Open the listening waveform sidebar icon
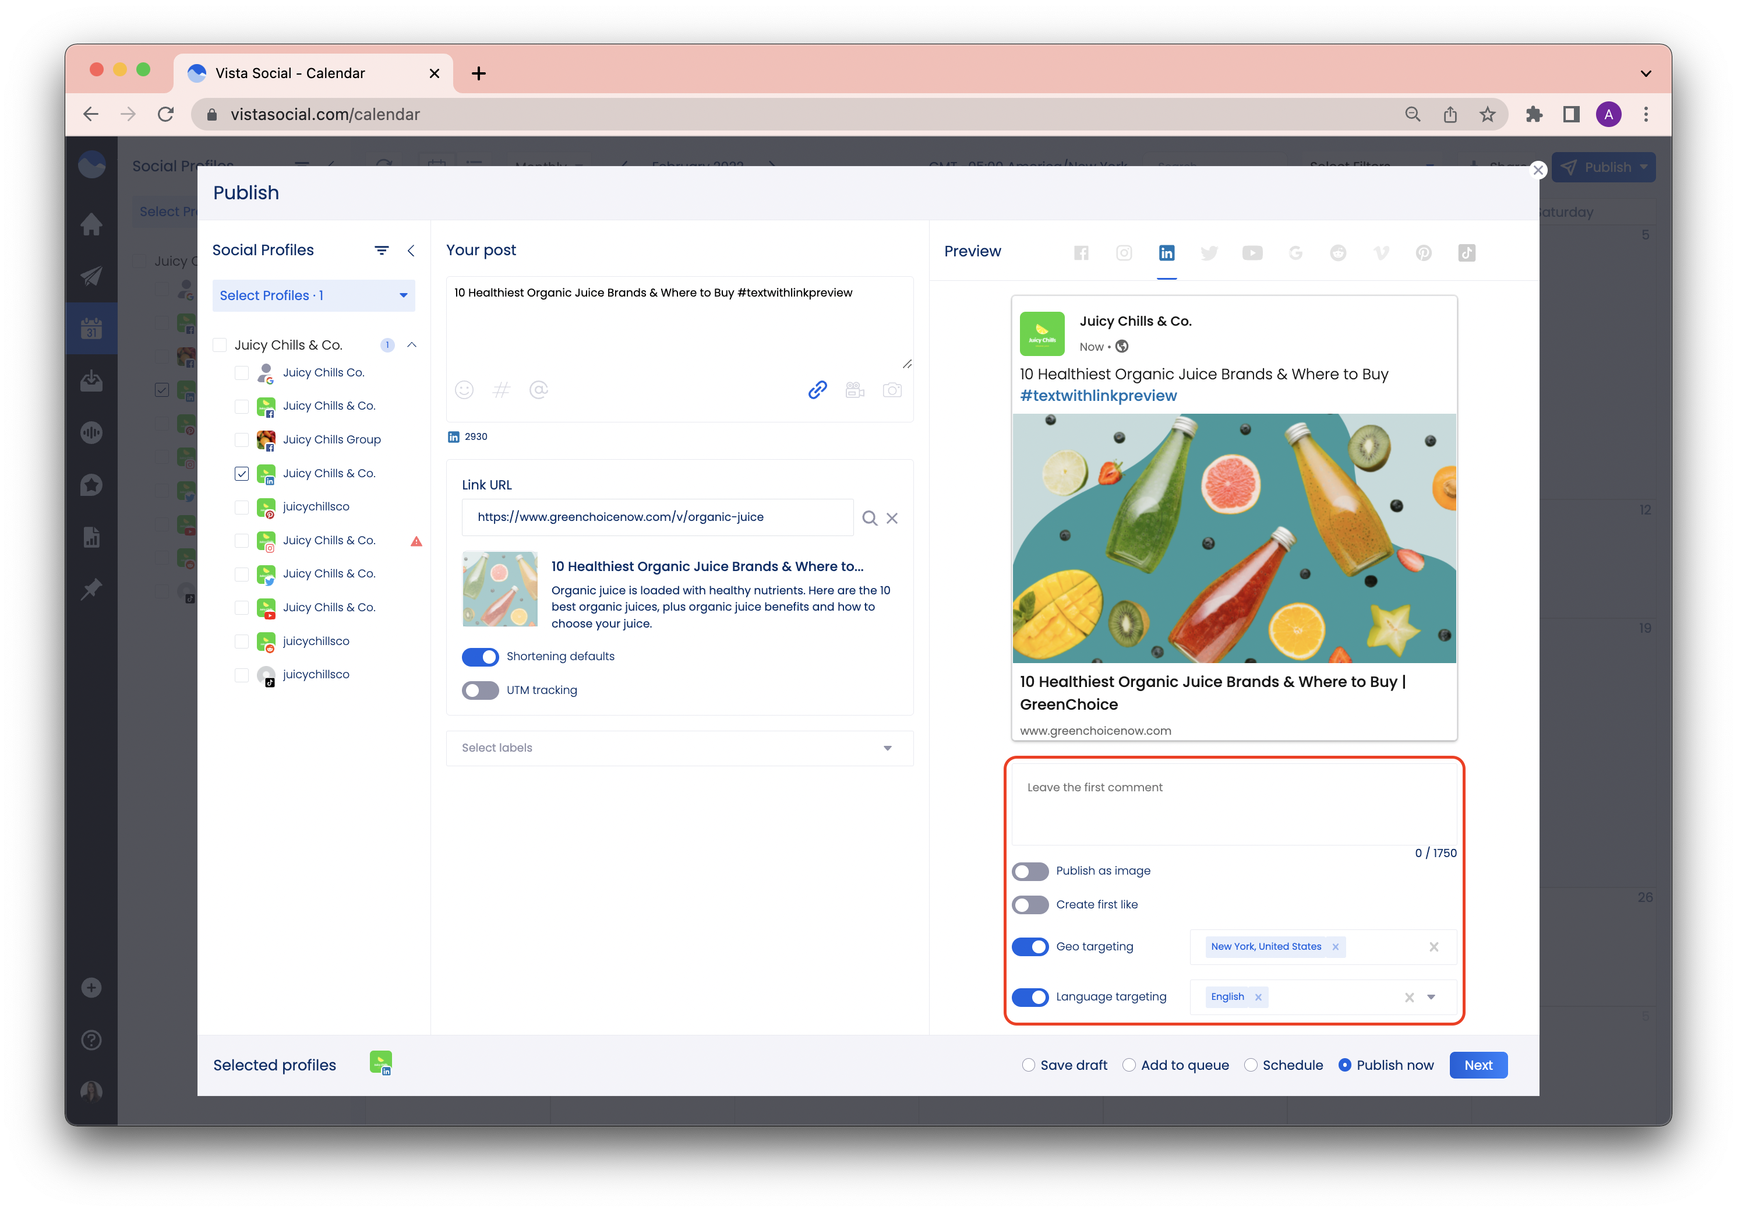The height and width of the screenshot is (1212, 1737). coord(91,433)
